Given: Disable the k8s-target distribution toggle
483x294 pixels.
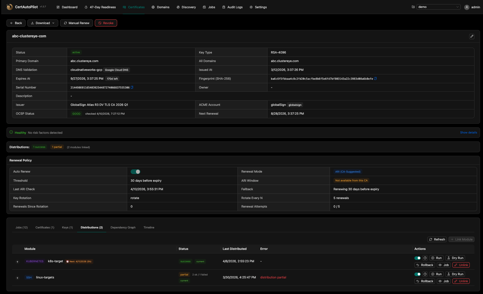Looking at the screenshot, I should pos(417,258).
